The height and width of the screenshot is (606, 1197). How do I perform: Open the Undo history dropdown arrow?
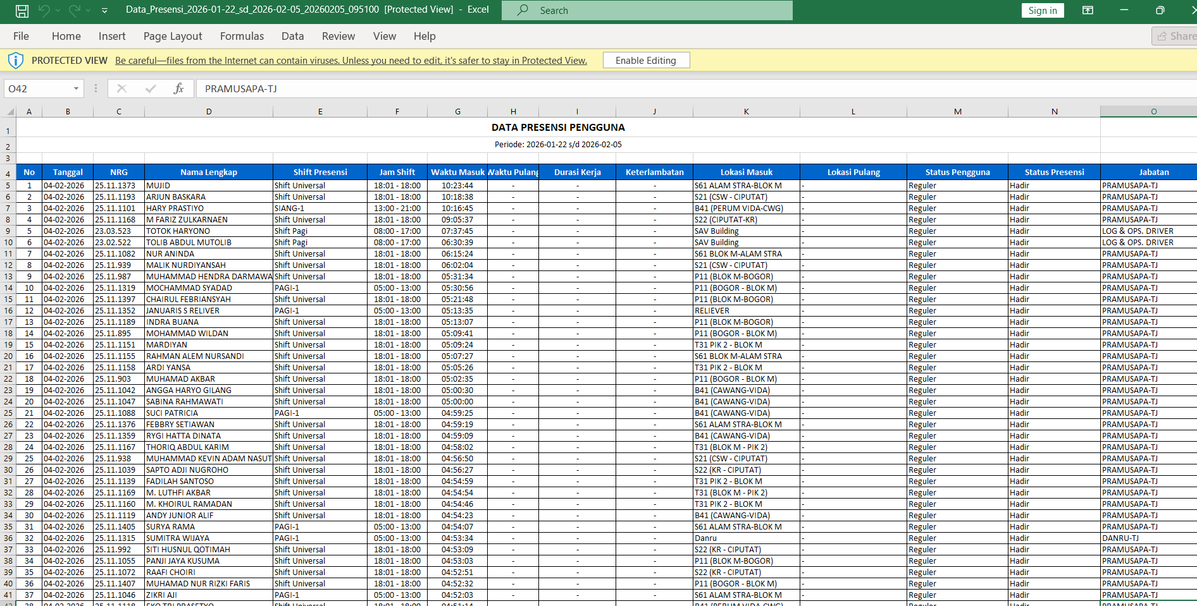tap(58, 11)
